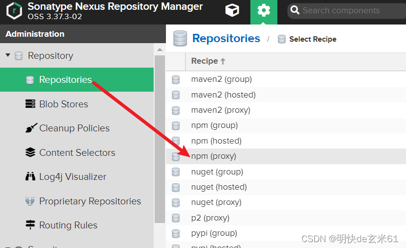Click the maven2 (hosted) row icon
This screenshot has width=406, height=248.
tap(176, 95)
